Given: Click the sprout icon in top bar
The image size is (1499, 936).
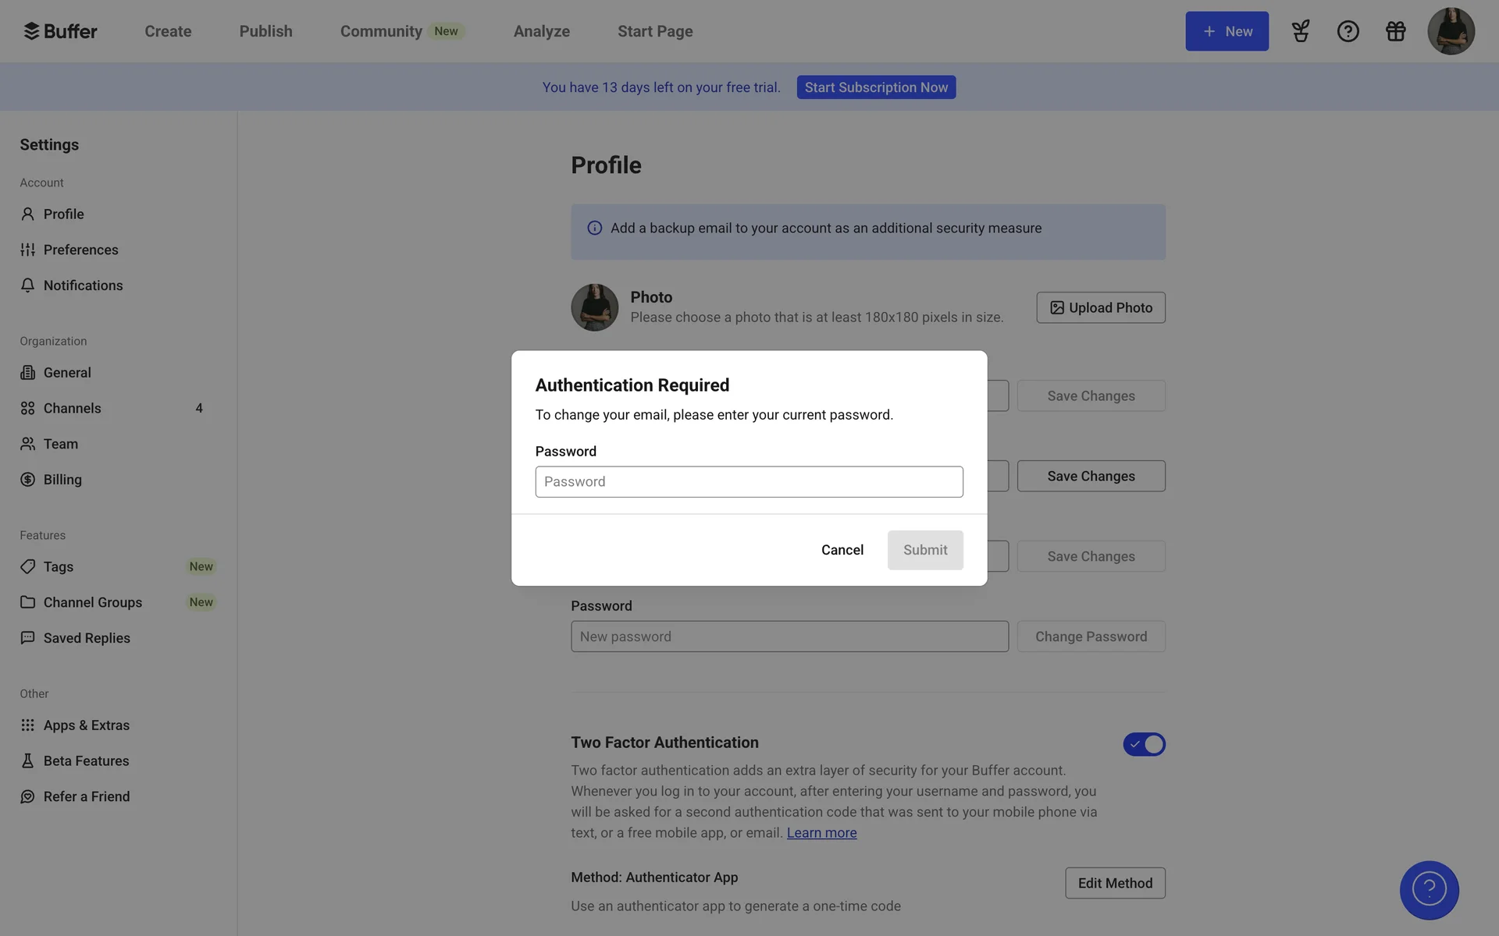Looking at the screenshot, I should [x=1300, y=31].
